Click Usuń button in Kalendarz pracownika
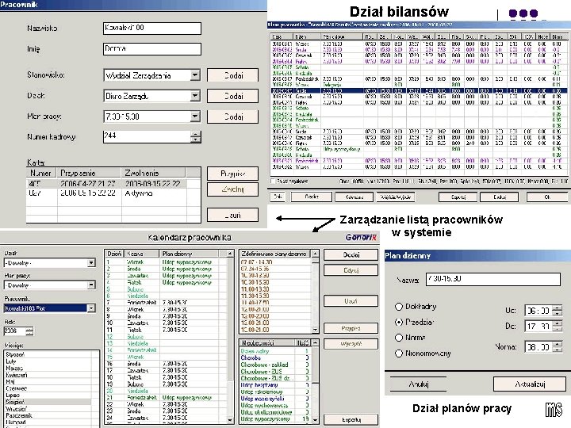The image size is (571, 428). coord(351,301)
